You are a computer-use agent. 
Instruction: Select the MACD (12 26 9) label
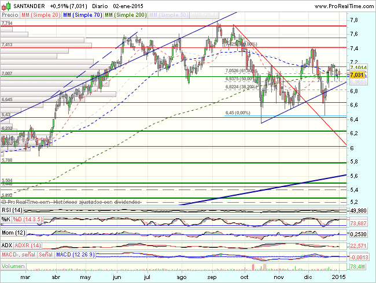(76, 255)
